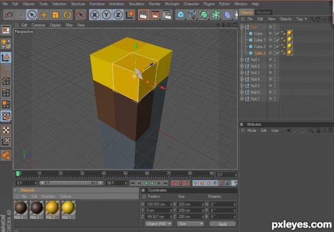Toggle visibility dots for Null.4
Viewport: 334px width, 232px height.
pos(274,79)
